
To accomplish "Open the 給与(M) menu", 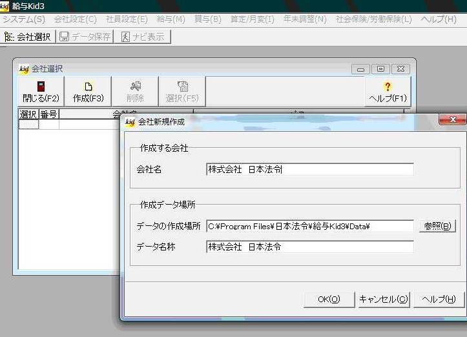I will pos(171,19).
